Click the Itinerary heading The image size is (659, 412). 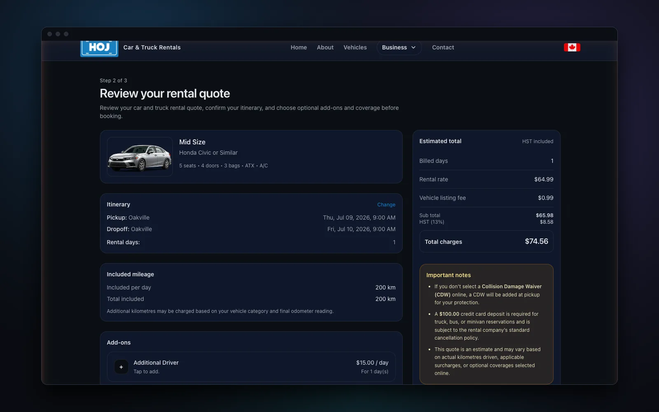tap(118, 204)
